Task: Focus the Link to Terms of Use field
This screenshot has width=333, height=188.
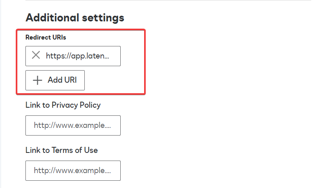Action: point(73,171)
